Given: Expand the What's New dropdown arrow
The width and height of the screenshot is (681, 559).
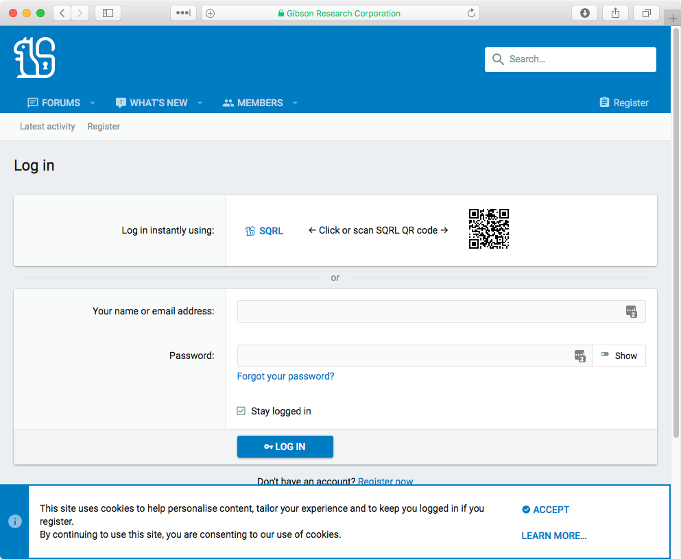Looking at the screenshot, I should 200,103.
